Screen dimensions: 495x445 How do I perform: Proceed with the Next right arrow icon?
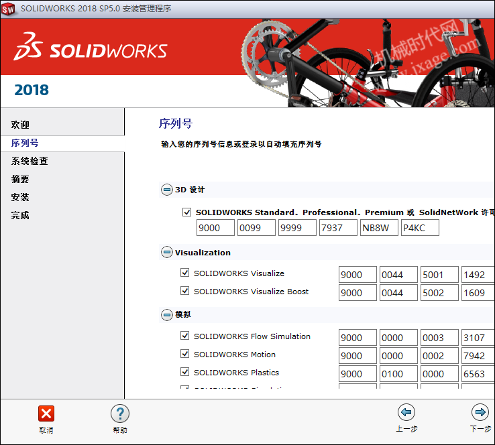point(480,412)
